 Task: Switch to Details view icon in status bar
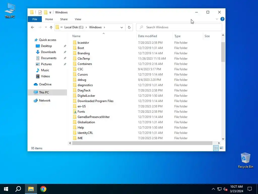coord(216,148)
